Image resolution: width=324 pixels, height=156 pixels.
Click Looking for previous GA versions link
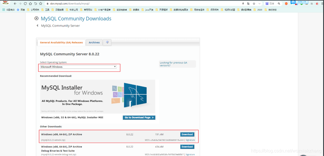[x=173, y=64]
